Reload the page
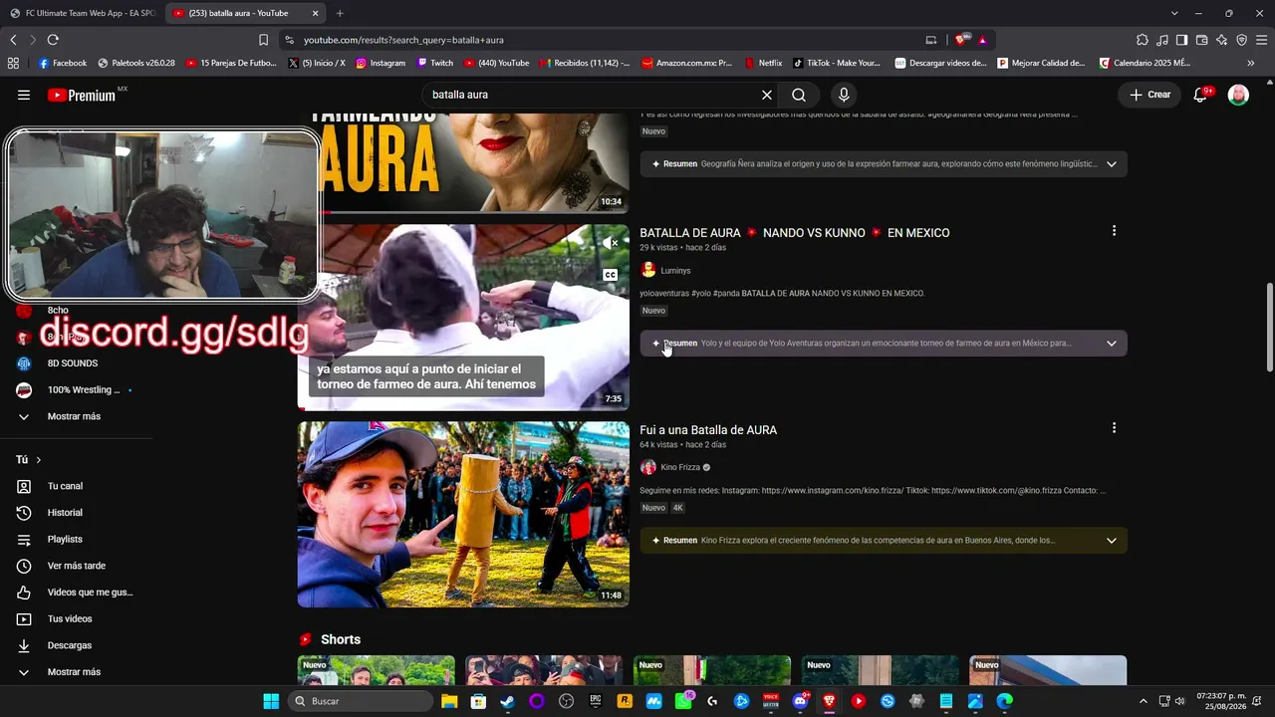The image size is (1275, 717). pos(53,40)
